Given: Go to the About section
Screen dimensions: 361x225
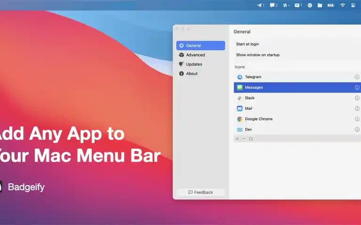Looking at the screenshot, I should [x=201, y=74].
